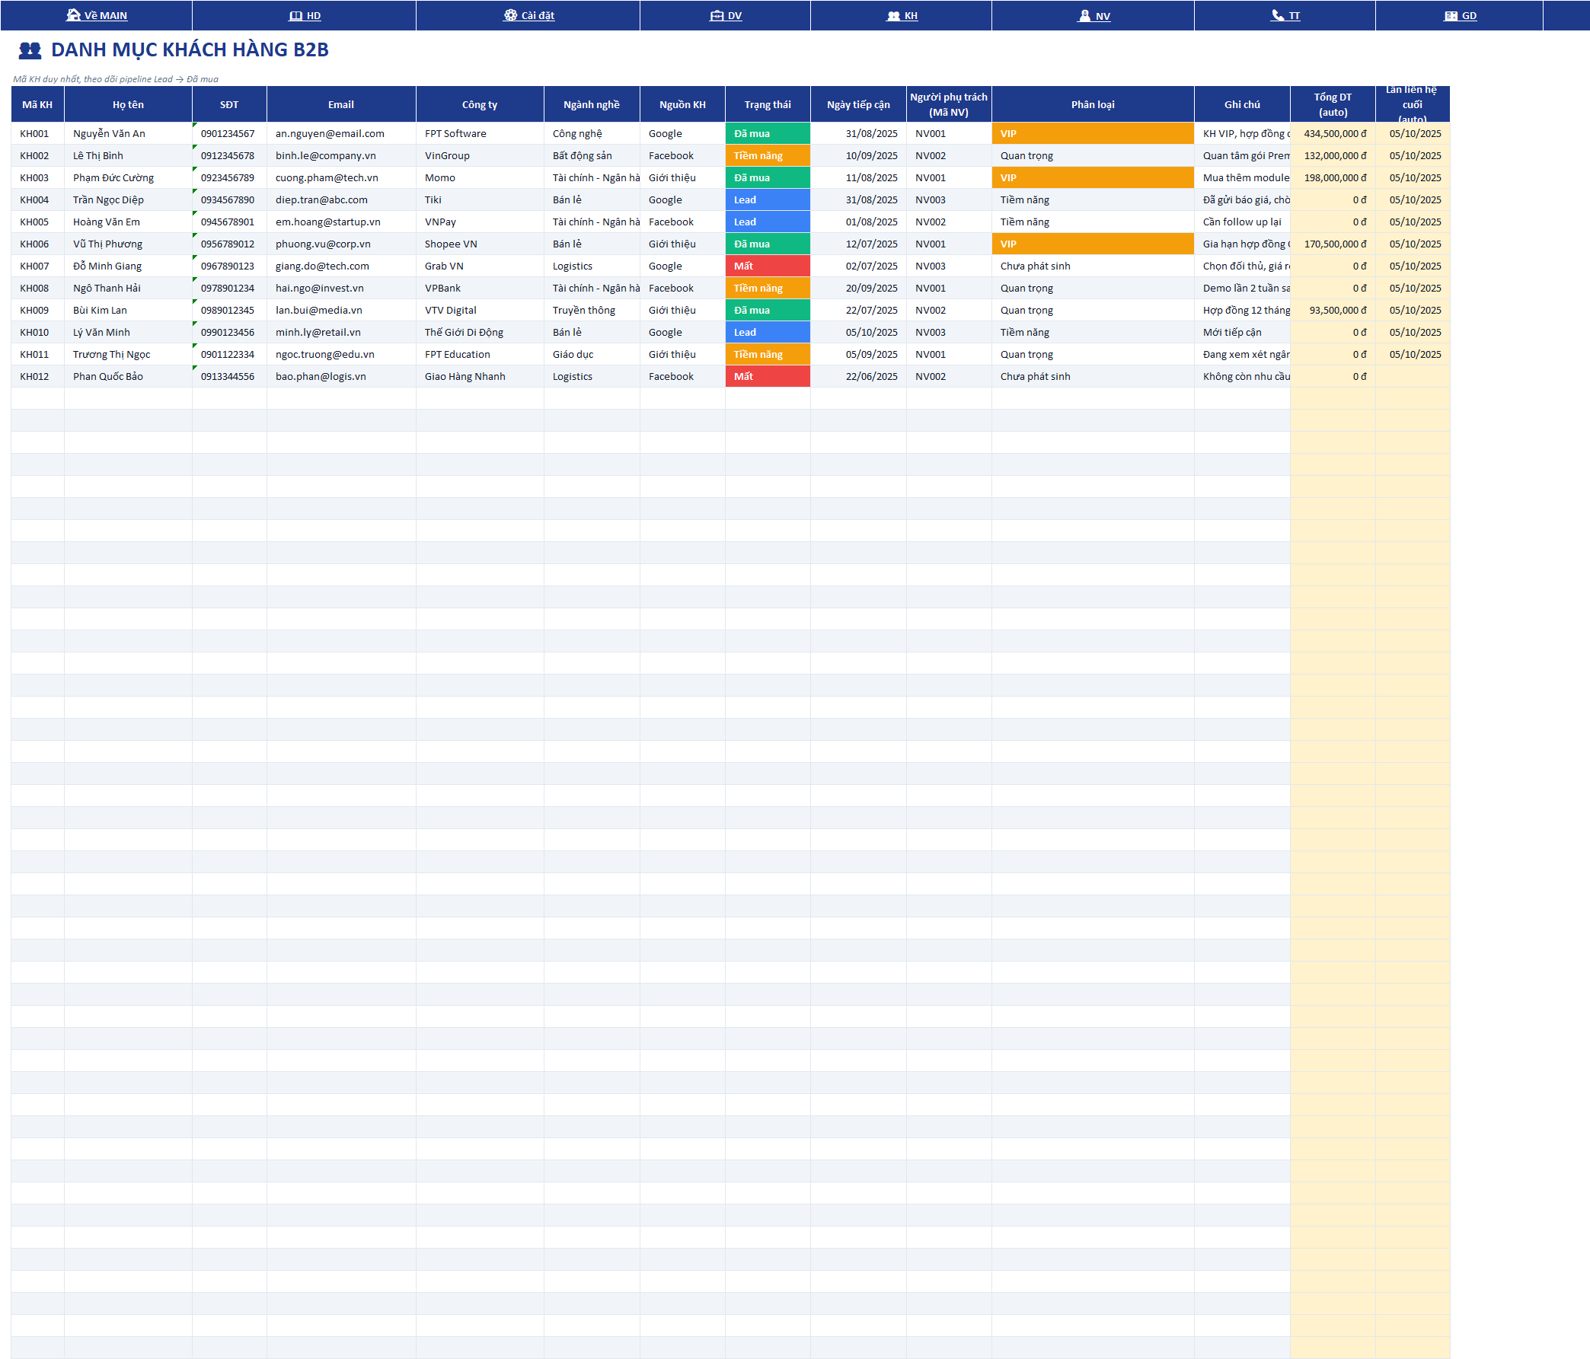Open the KH customers link

[x=902, y=15]
